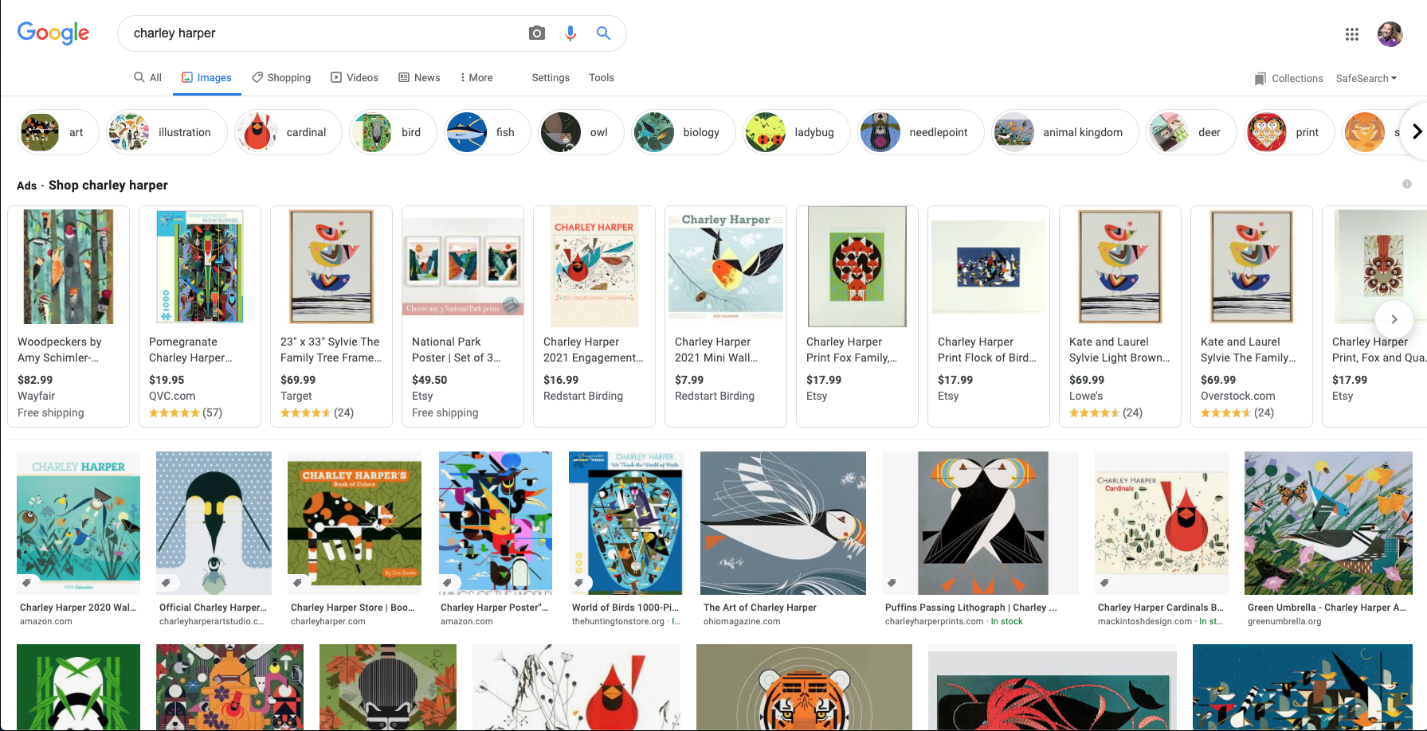Open the Google apps grid
1427x731 pixels.
coord(1352,34)
